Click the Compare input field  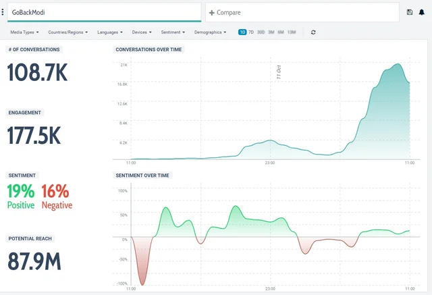302,12
